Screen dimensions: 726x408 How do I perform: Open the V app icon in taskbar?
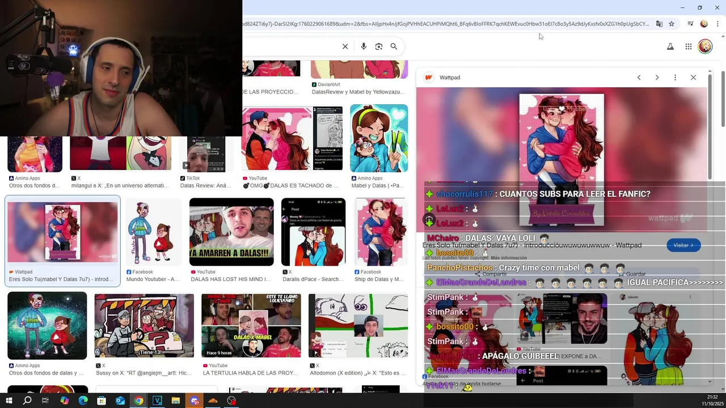tap(157, 401)
